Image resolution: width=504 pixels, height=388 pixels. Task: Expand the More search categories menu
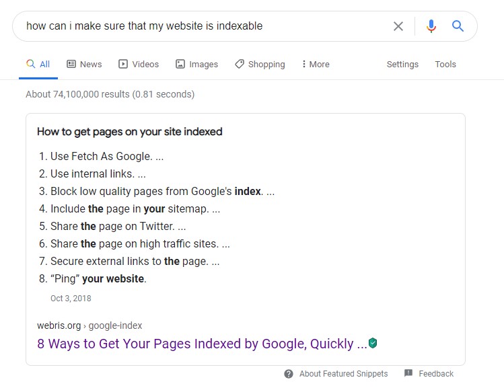(x=315, y=65)
